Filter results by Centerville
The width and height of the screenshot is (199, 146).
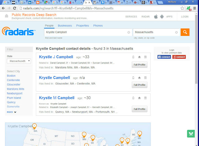coord(13,80)
